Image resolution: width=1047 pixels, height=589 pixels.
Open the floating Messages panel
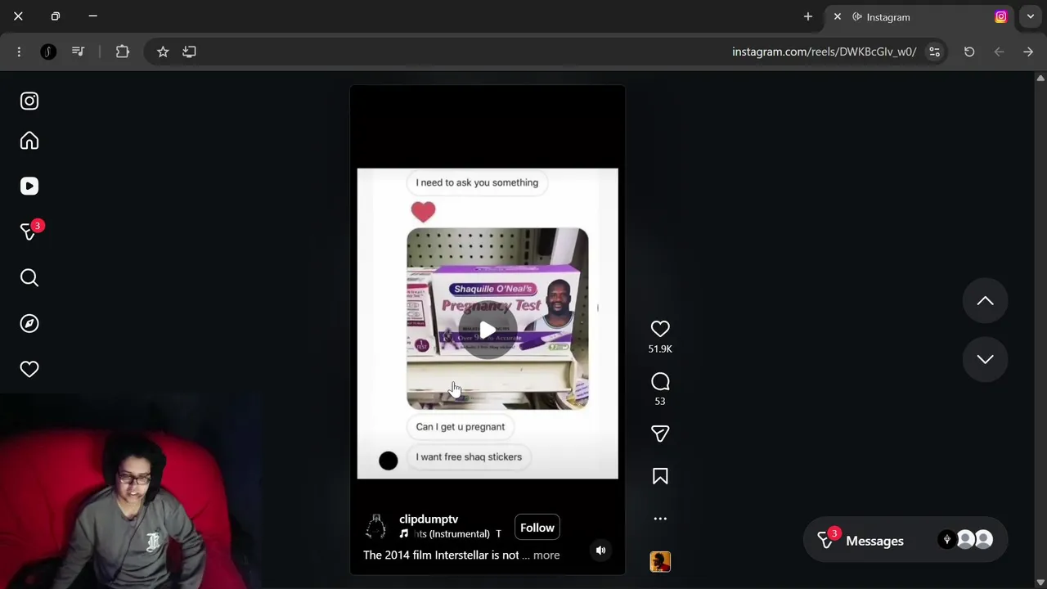(904, 541)
